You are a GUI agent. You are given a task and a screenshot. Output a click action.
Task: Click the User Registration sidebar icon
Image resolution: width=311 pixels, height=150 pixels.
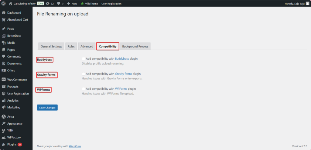[4, 94]
